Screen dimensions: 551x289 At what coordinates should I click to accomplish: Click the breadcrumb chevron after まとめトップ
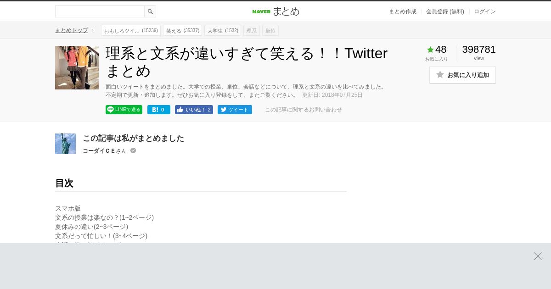coord(93,31)
